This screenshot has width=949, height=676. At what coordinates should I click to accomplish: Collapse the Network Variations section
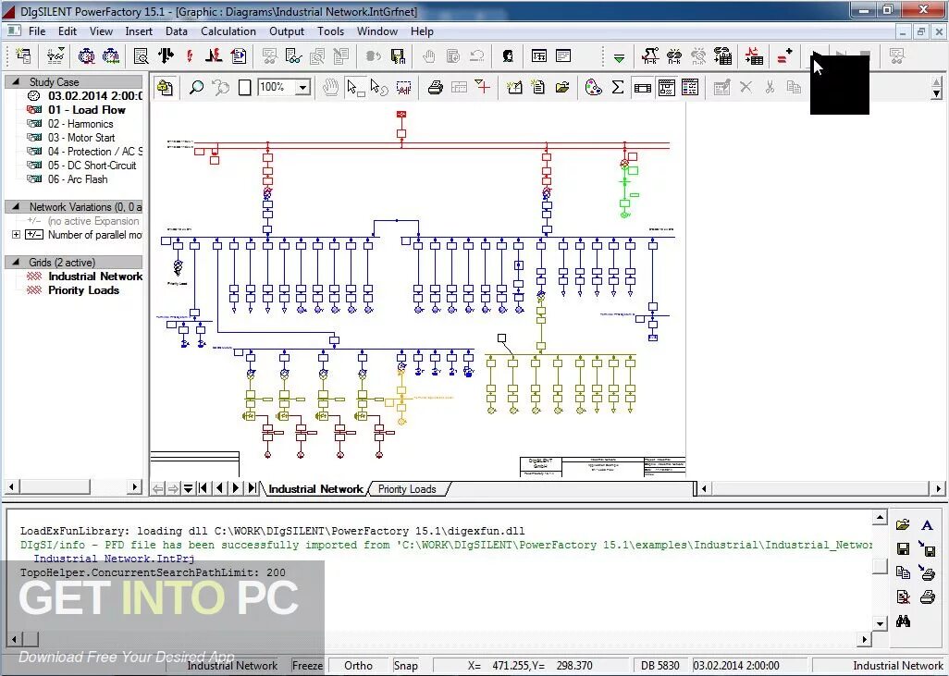point(16,207)
